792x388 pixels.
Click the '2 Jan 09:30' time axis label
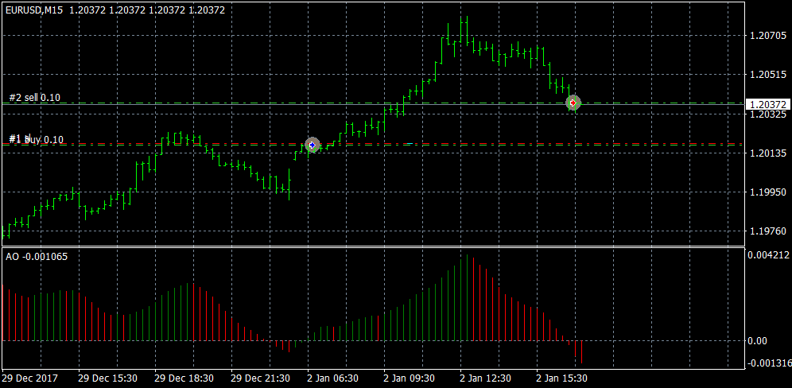tap(410, 378)
